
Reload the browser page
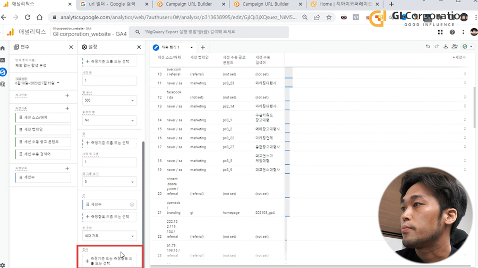[x=28, y=17]
